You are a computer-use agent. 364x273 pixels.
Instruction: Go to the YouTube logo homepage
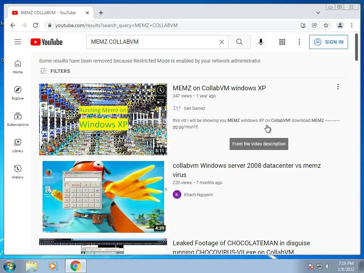pyautogui.click(x=47, y=42)
